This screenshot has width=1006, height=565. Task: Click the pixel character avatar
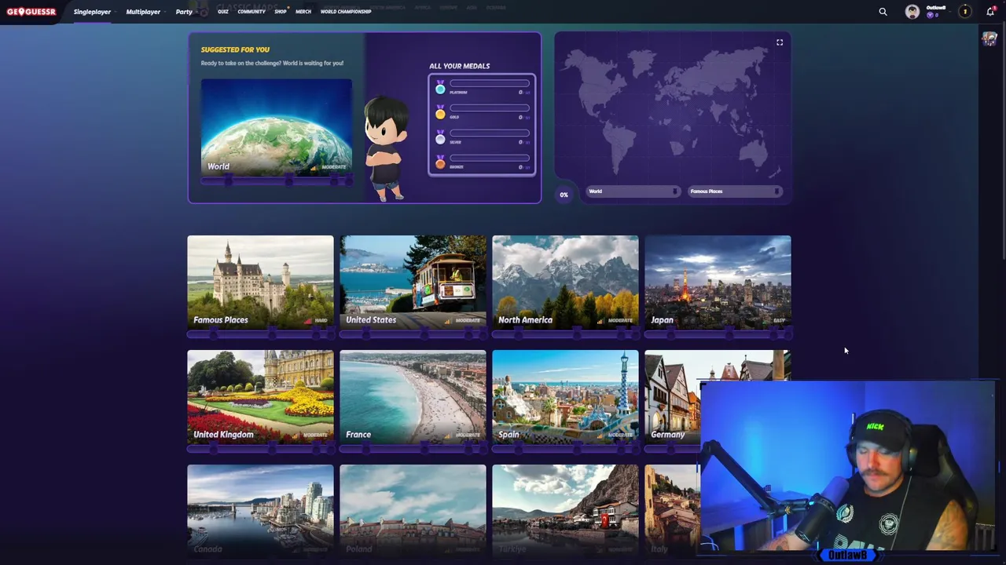click(x=387, y=148)
